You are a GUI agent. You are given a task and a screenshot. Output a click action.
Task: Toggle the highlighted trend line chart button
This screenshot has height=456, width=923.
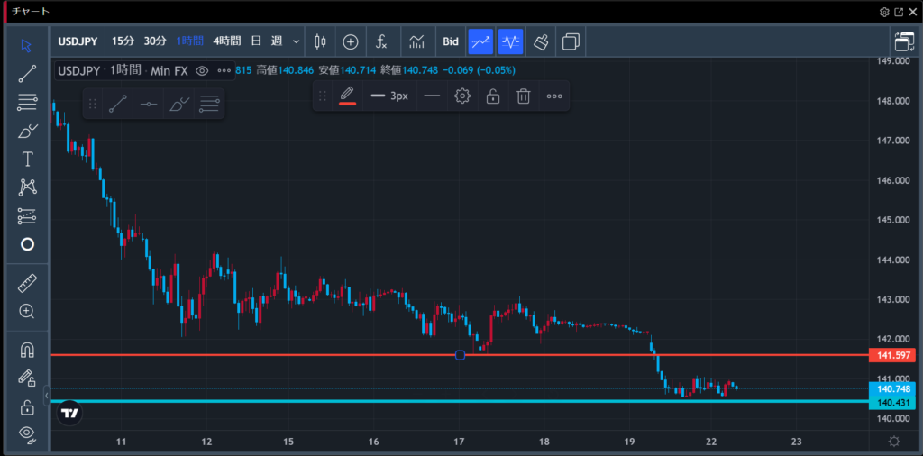(481, 41)
